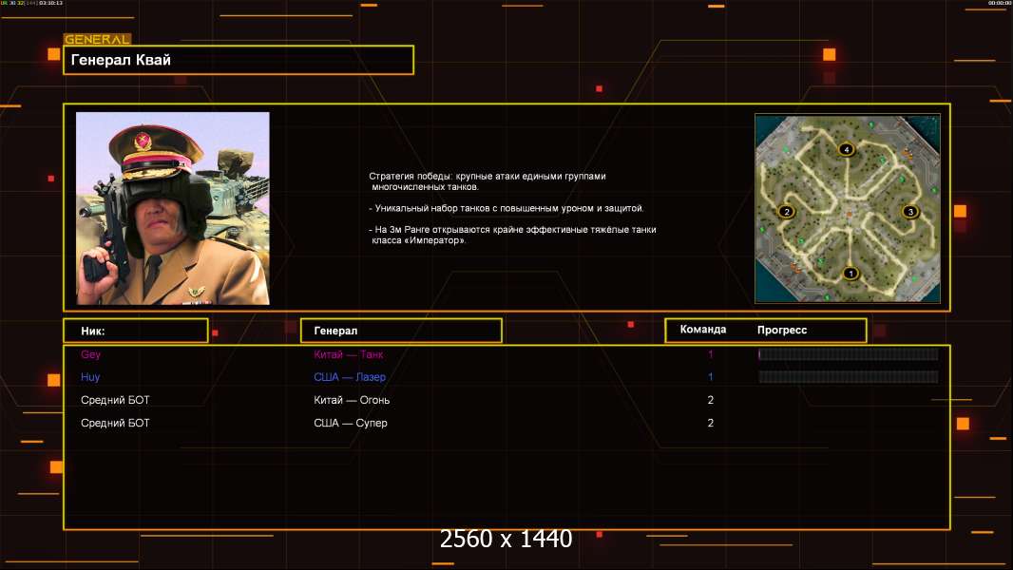Click team number for США — Супер bot
This screenshot has height=570, width=1013.
pyautogui.click(x=711, y=423)
